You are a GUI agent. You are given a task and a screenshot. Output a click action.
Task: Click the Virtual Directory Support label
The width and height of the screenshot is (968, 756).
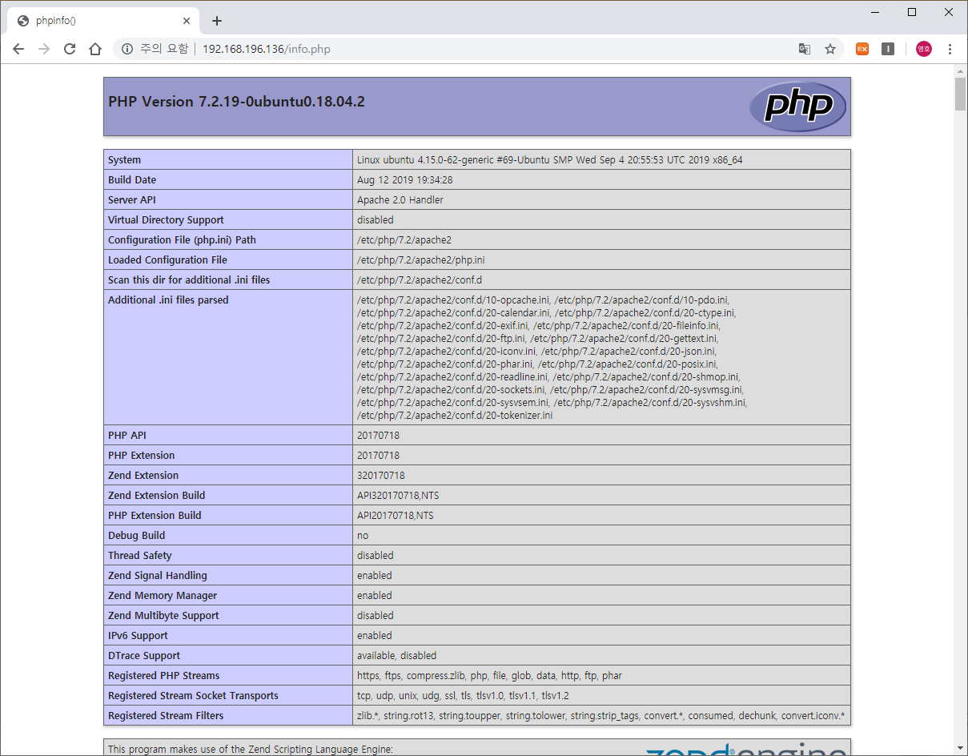166,220
